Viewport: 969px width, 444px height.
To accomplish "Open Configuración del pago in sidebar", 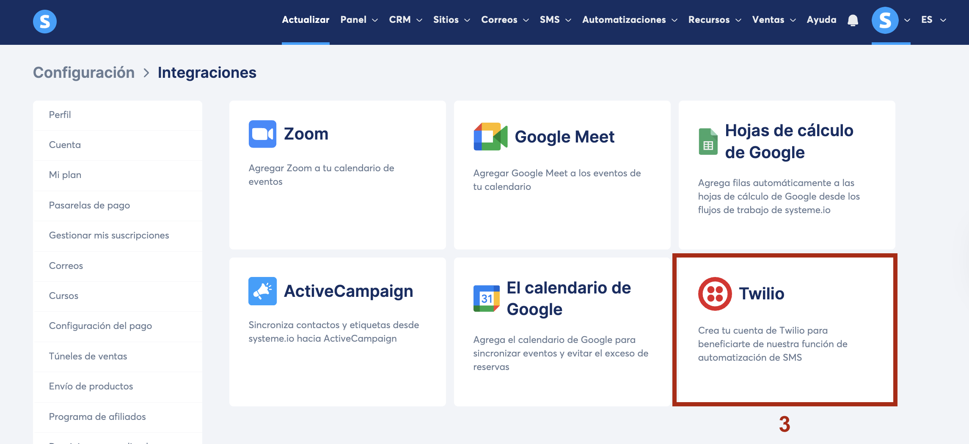I will point(118,326).
